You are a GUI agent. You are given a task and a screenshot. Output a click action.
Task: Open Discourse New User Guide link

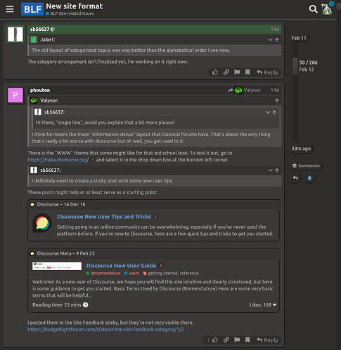click(x=121, y=266)
